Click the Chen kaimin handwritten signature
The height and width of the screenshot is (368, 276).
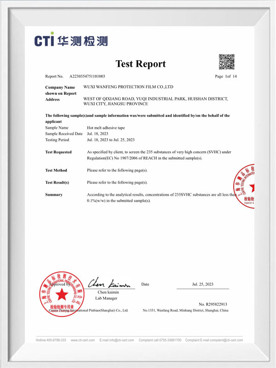[x=109, y=283]
